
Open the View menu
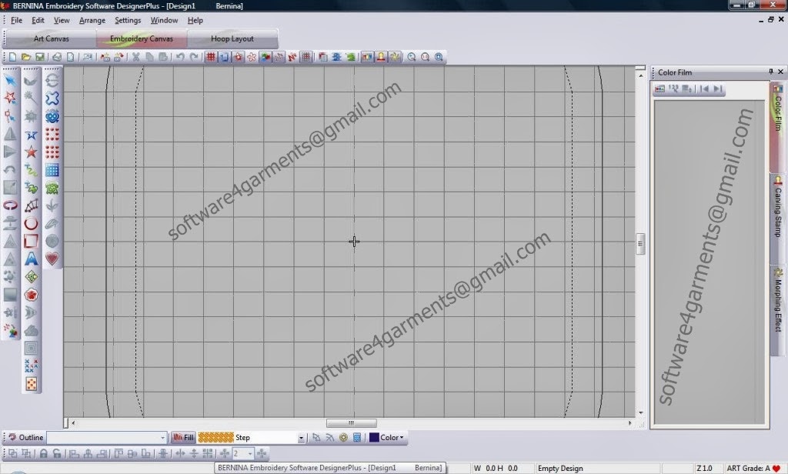[x=62, y=20]
